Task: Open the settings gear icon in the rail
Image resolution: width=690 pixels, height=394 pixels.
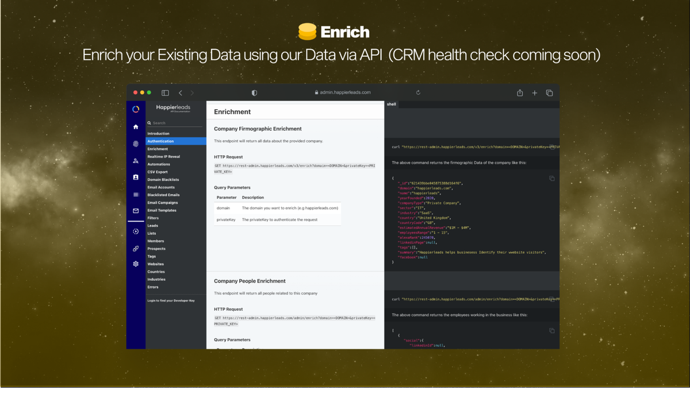Action: (x=136, y=264)
